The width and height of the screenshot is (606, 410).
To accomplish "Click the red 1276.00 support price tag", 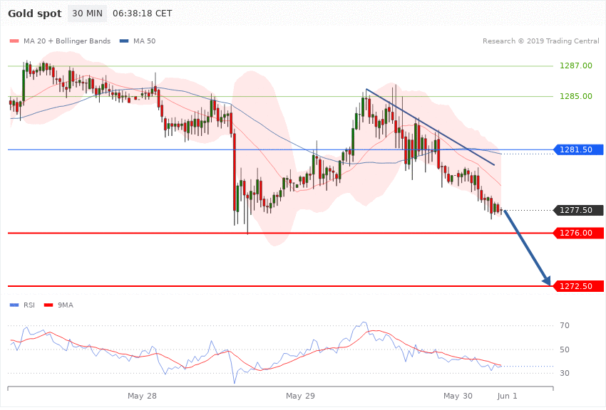I will point(579,233).
